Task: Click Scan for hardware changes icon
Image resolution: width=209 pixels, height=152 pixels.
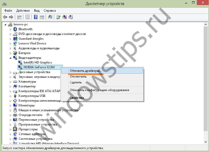Action: [50, 17]
